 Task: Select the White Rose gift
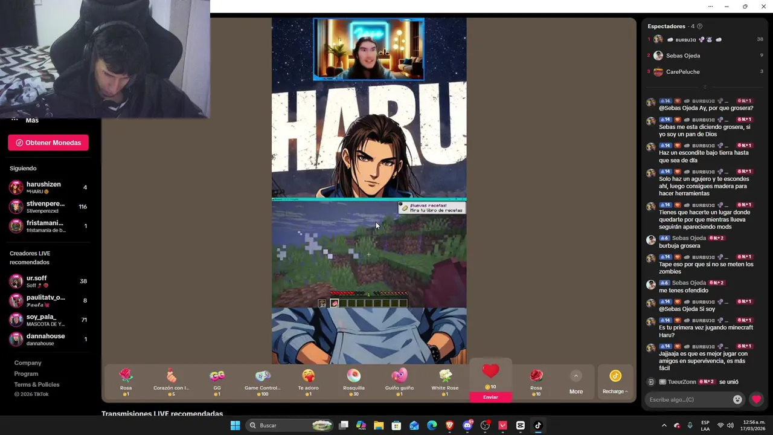445,382
